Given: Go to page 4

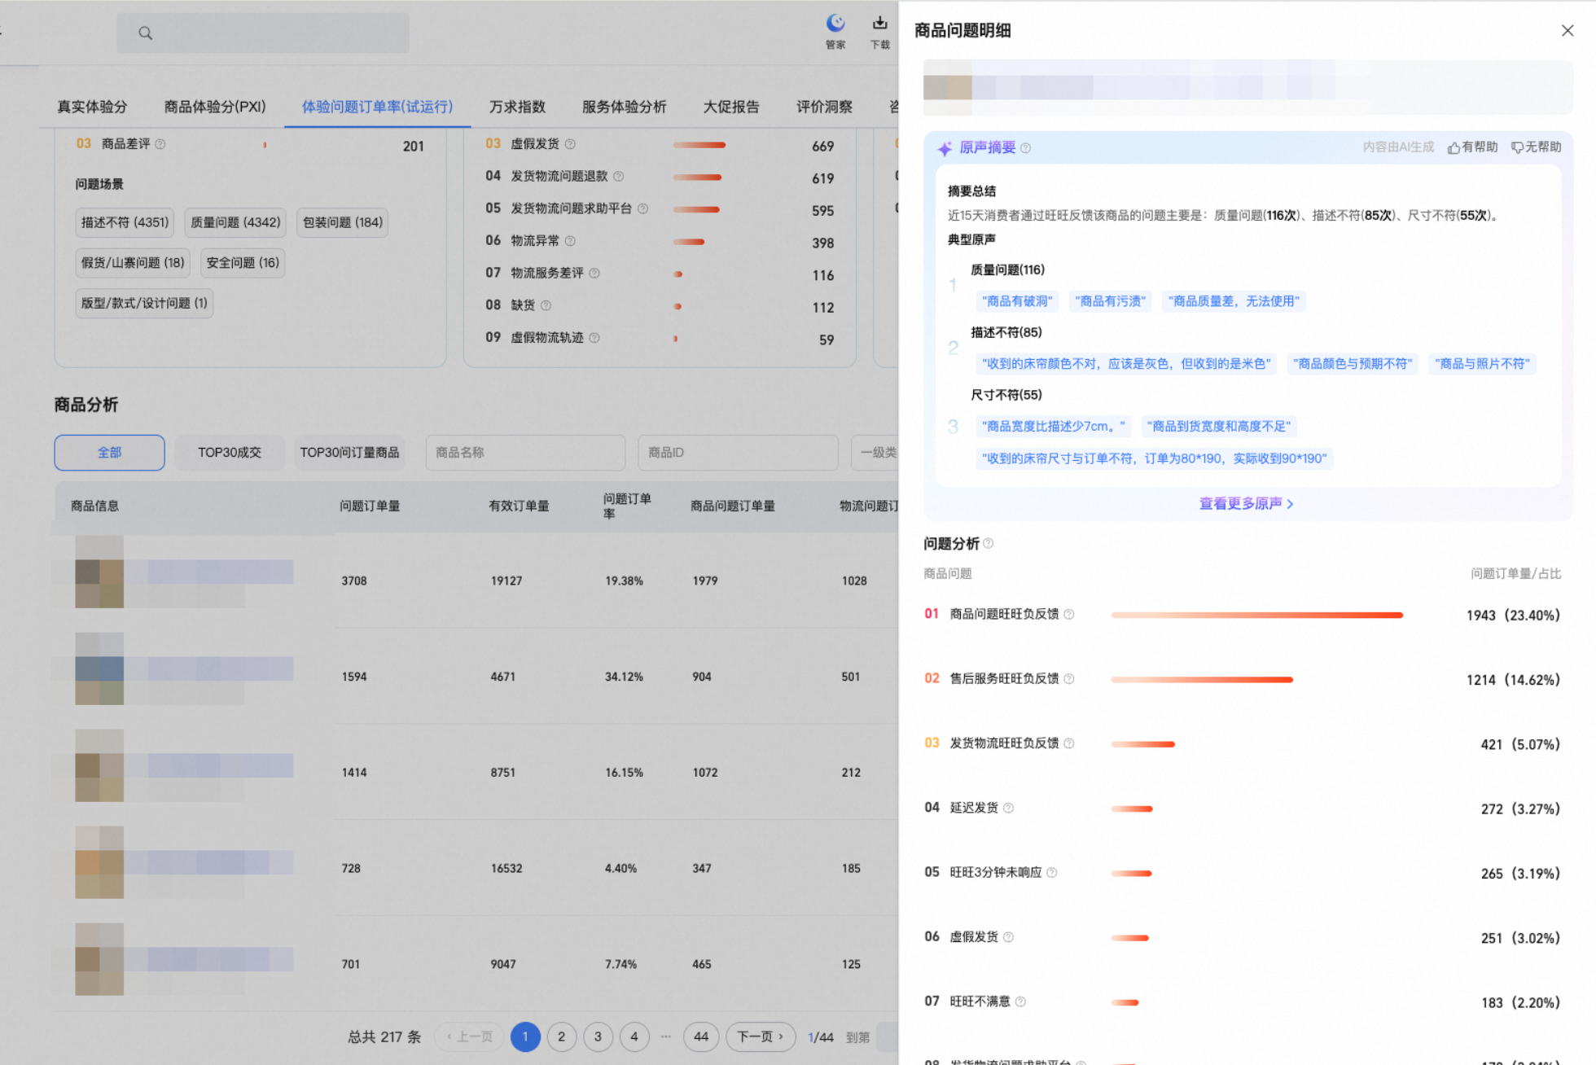Looking at the screenshot, I should pos(634,1037).
